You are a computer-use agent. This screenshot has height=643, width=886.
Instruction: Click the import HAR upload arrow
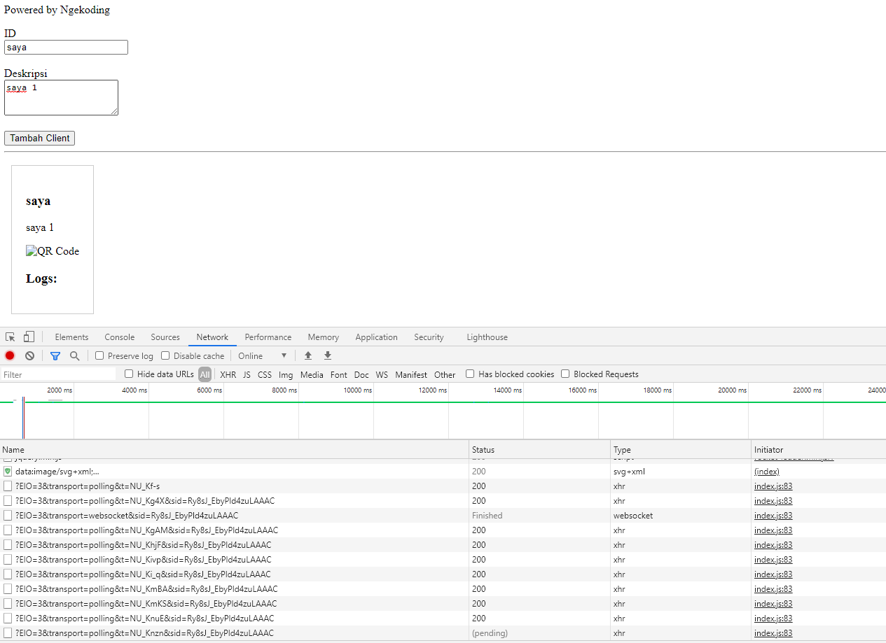308,355
